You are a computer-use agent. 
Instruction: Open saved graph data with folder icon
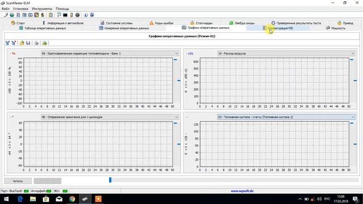pos(22,43)
